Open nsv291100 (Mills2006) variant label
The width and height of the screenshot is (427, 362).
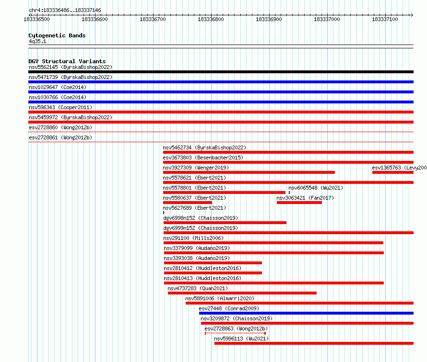point(194,238)
